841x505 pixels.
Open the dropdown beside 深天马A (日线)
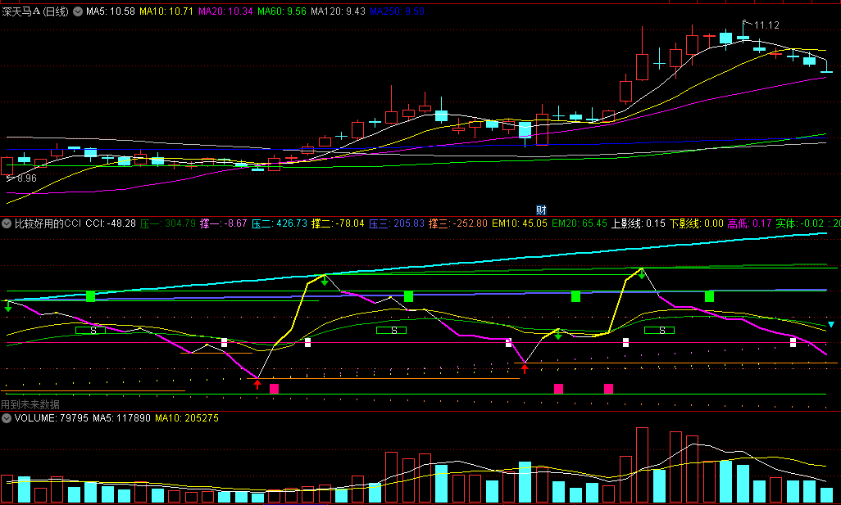pos(78,11)
